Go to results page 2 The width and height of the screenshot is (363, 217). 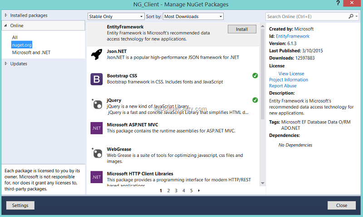pos(168,190)
